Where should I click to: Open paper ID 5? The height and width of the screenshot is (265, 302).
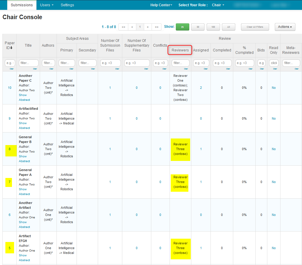pyautogui.click(x=10, y=248)
